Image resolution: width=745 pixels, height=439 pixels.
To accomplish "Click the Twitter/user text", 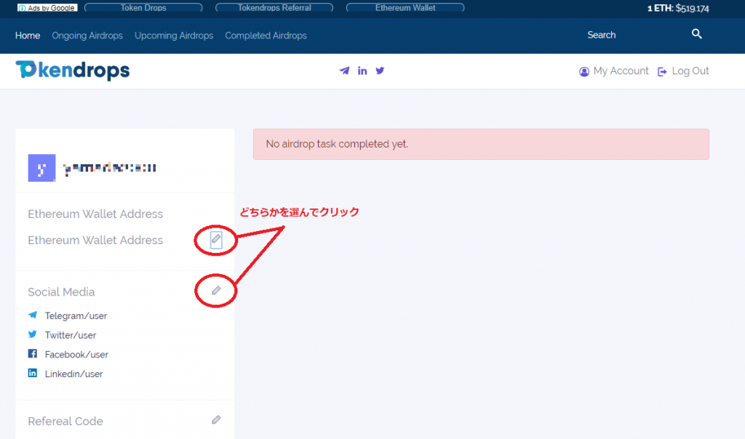I will (71, 335).
